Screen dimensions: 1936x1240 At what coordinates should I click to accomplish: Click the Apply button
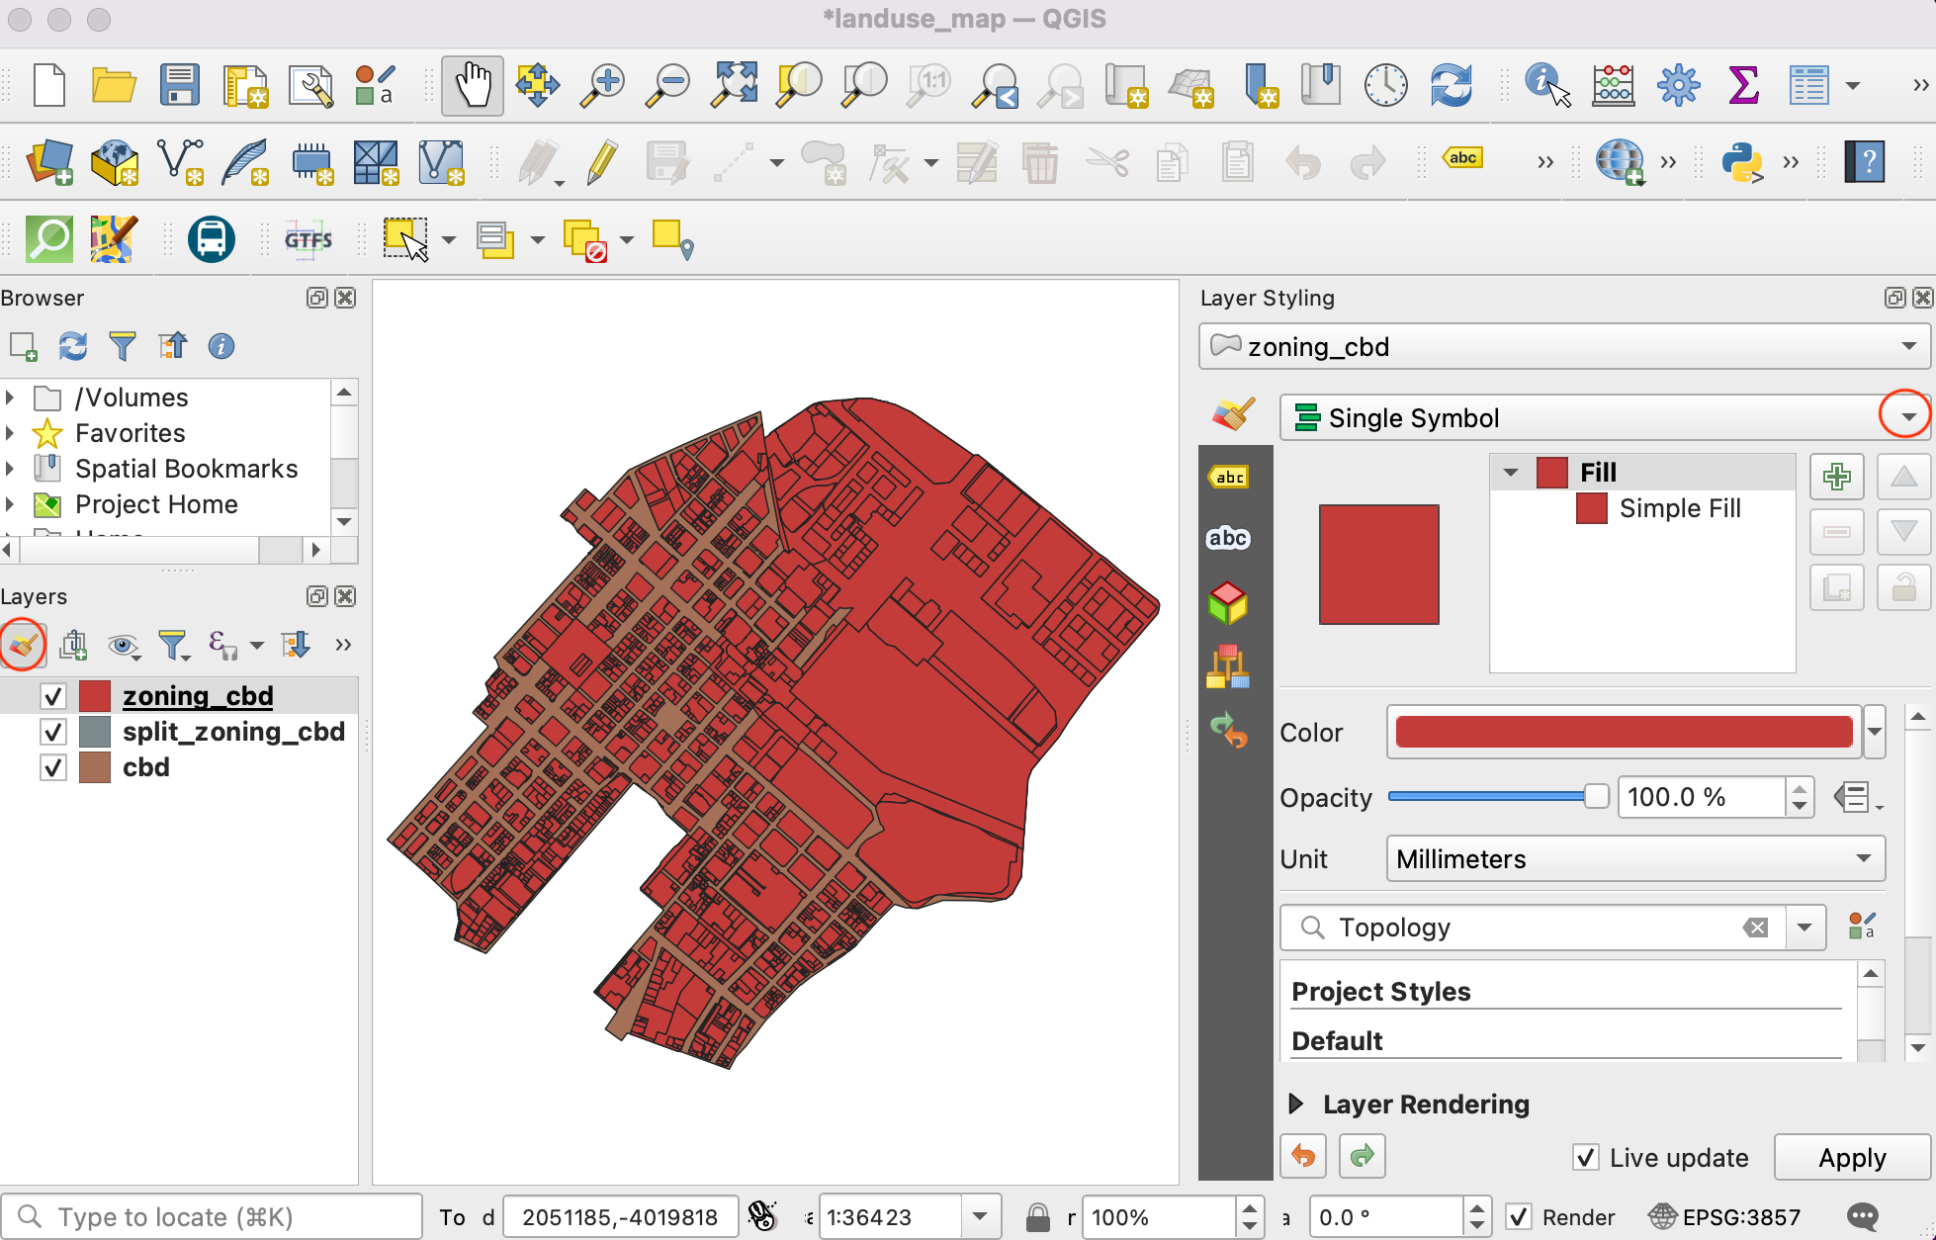pos(1852,1157)
